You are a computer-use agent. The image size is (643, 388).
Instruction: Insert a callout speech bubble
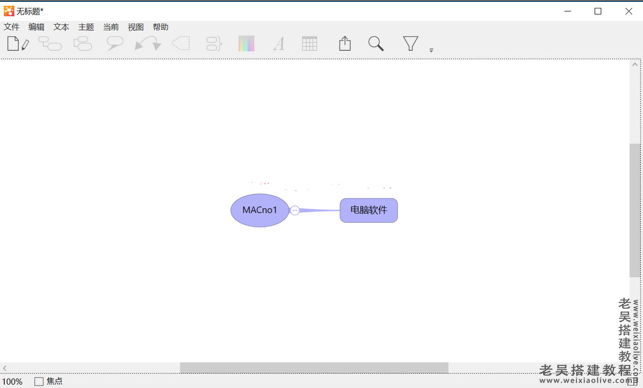(115, 44)
